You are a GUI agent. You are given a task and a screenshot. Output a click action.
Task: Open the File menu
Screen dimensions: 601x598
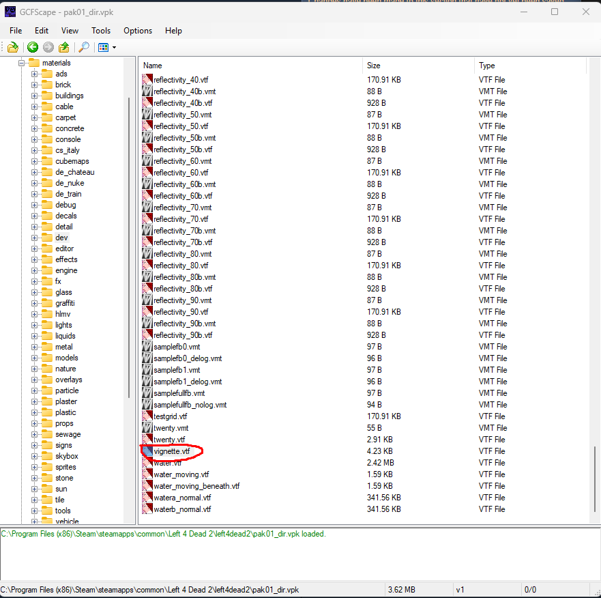[16, 31]
